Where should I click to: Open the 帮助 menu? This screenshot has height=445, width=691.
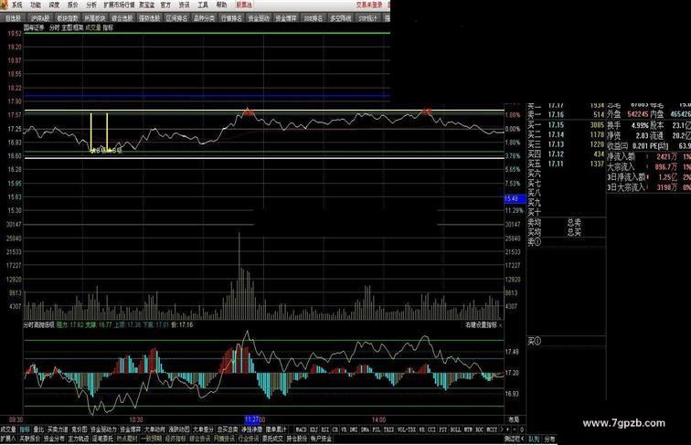(222, 5)
